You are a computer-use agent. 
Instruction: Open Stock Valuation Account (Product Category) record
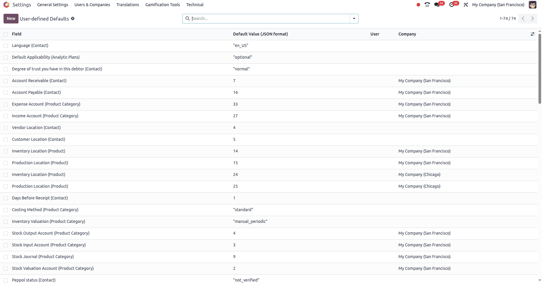pyautogui.click(x=53, y=268)
